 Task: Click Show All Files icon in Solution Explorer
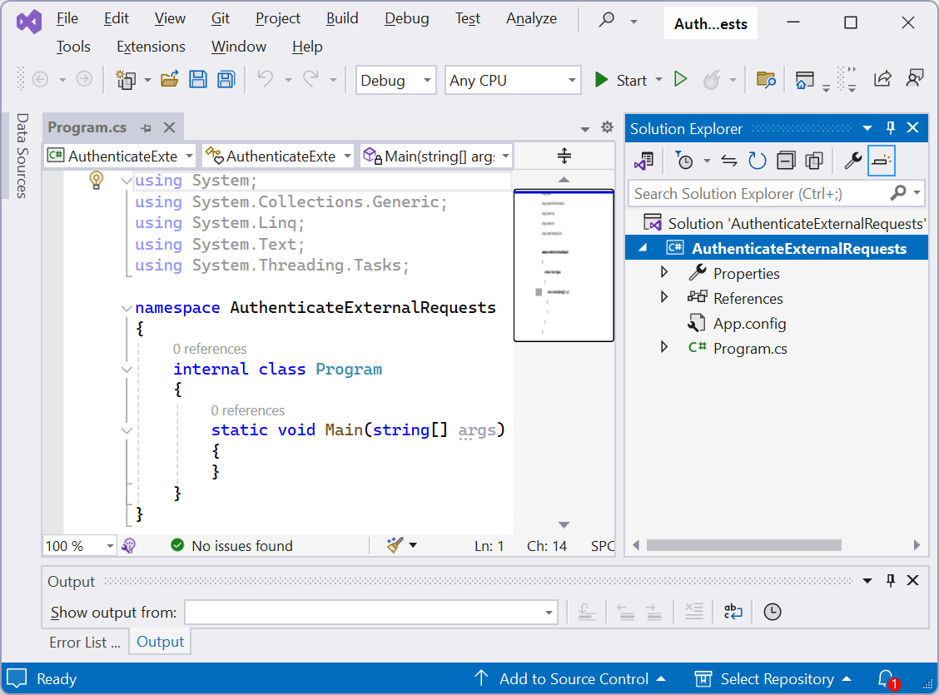tap(814, 161)
